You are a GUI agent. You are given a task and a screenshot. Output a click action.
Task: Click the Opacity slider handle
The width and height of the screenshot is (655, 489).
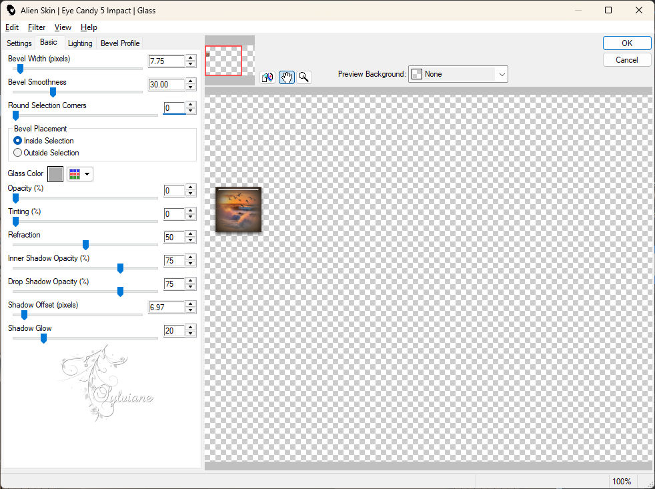coord(15,199)
